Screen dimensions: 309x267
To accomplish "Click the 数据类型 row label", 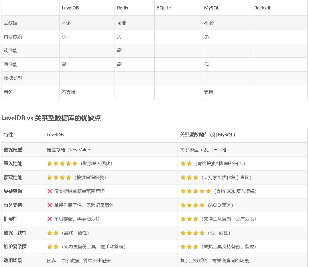I will point(13,78).
